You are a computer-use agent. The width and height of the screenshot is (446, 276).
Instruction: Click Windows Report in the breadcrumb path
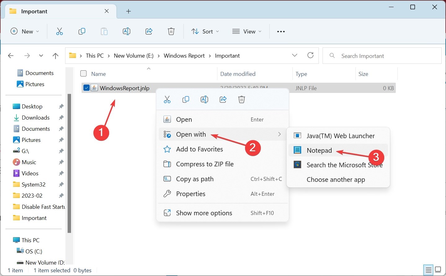coord(184,56)
